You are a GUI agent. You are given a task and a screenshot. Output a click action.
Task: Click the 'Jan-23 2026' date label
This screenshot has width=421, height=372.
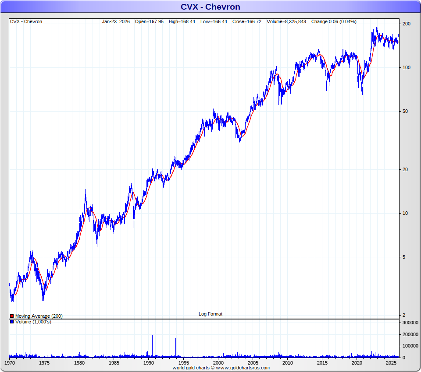pyautogui.click(x=116, y=21)
